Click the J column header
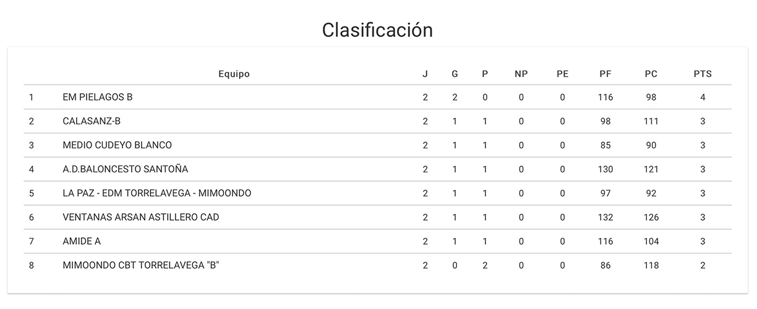 (425, 74)
